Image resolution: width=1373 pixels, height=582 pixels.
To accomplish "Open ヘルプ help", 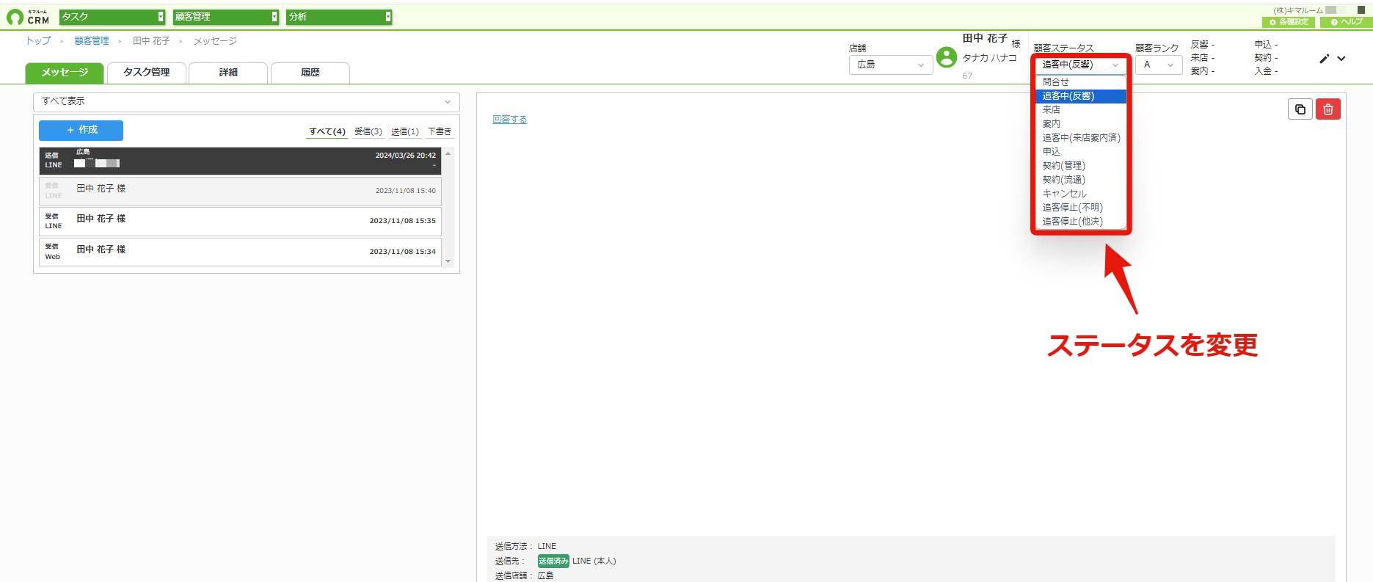I will [1347, 22].
